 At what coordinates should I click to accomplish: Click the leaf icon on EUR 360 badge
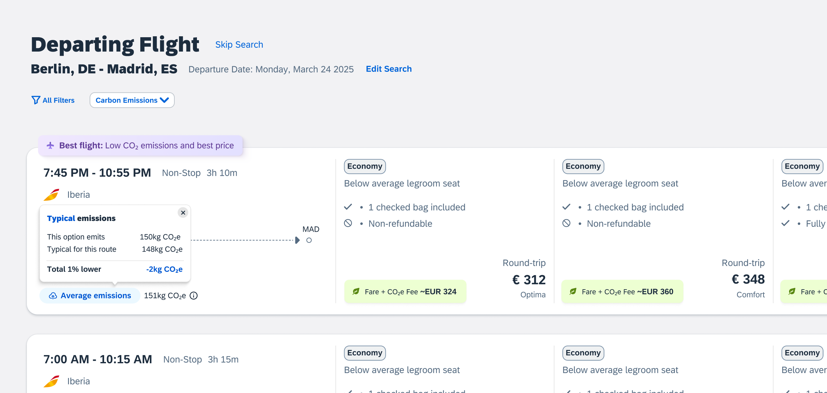573,292
